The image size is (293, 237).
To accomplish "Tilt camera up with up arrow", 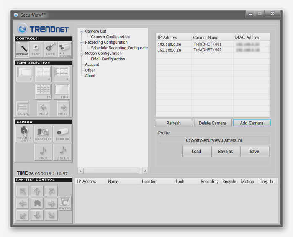I will 37,191.
